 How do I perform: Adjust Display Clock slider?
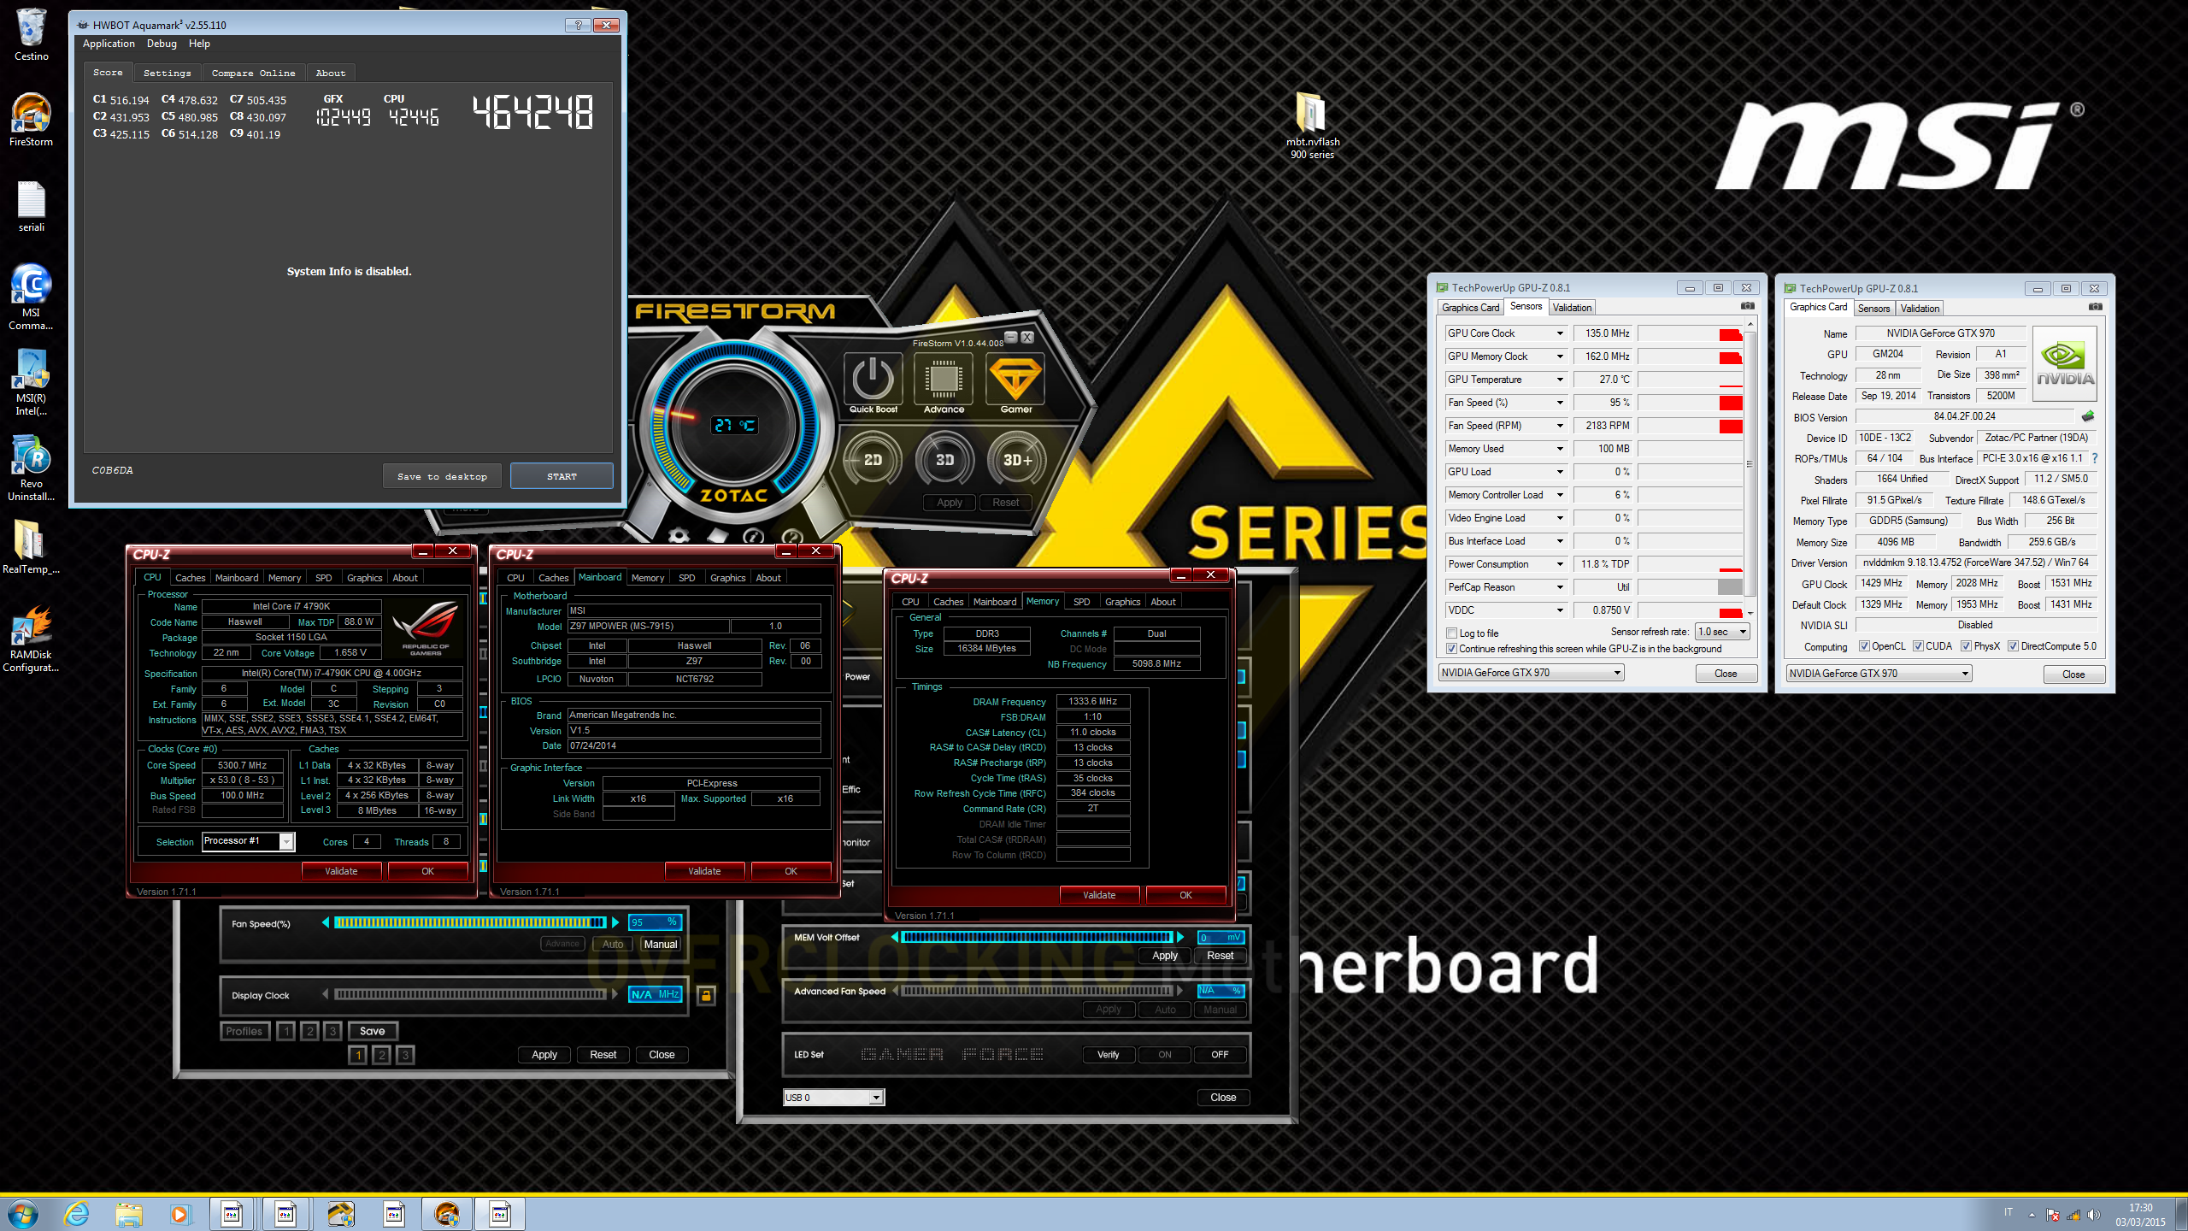[470, 994]
